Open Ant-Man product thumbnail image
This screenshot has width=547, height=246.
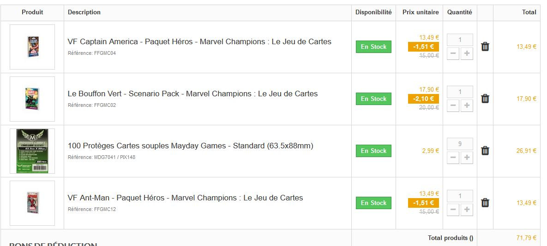[32, 203]
